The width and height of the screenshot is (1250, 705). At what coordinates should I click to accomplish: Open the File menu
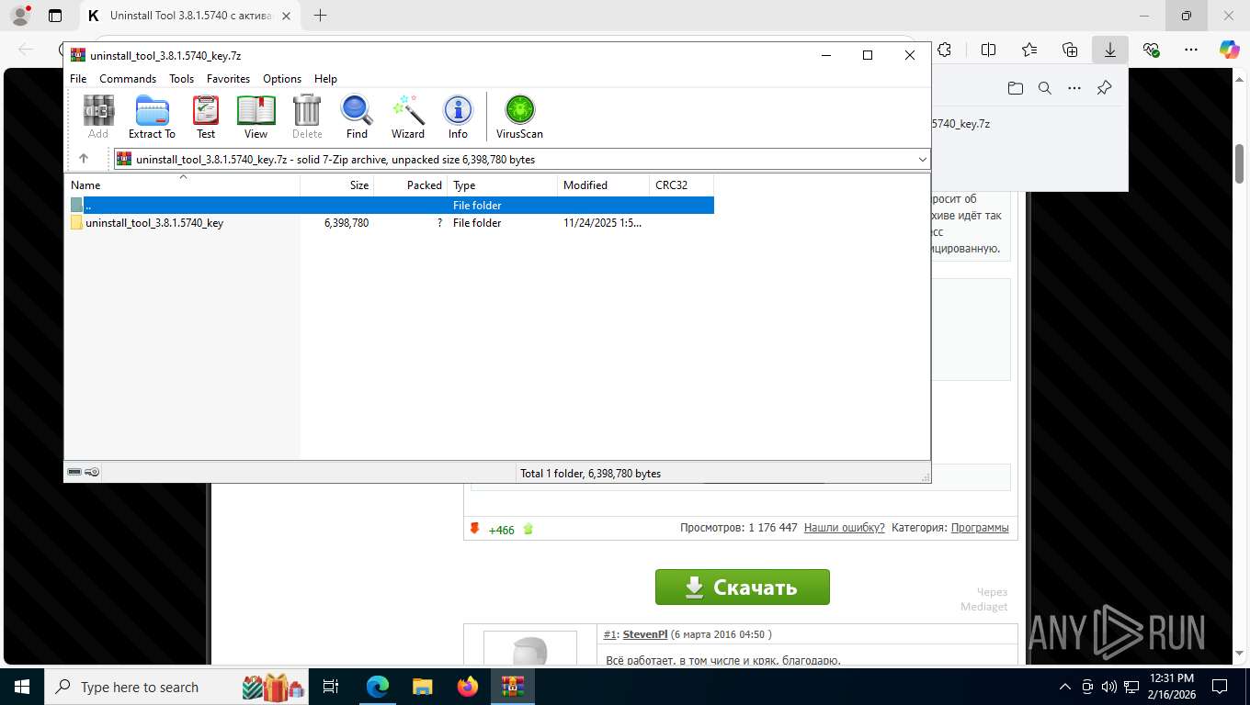coord(78,79)
